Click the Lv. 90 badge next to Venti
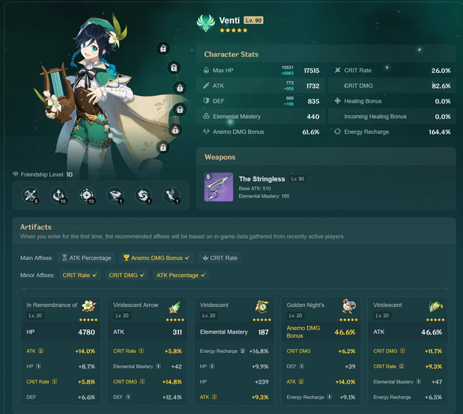The width and height of the screenshot is (463, 414). click(253, 20)
